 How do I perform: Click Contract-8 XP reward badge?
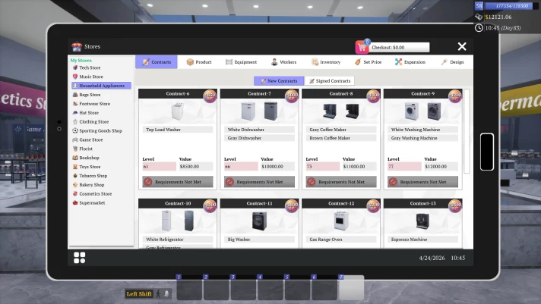tap(373, 96)
